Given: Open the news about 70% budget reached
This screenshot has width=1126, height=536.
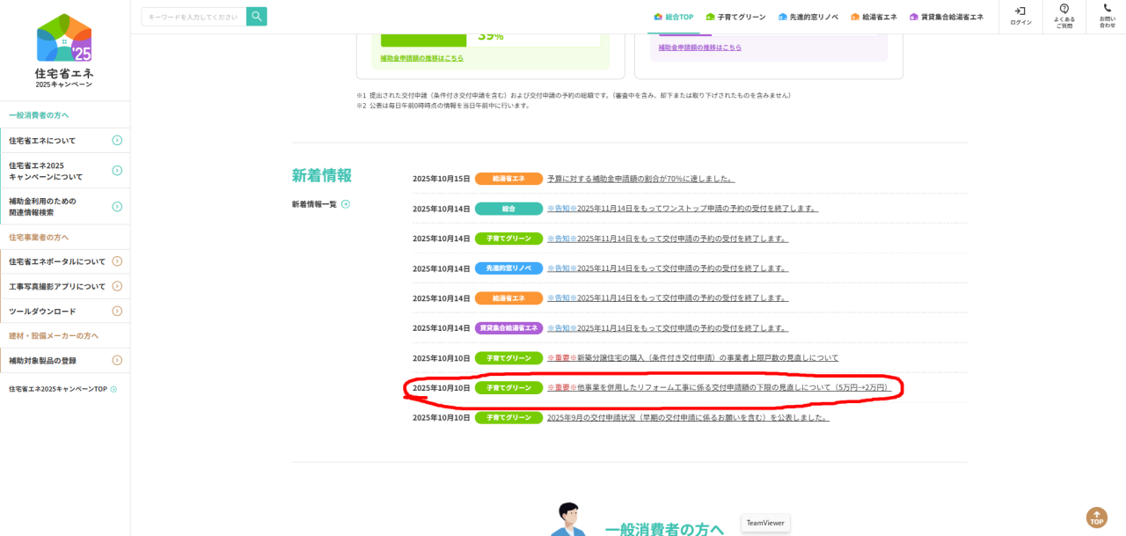Looking at the screenshot, I should pyautogui.click(x=640, y=179).
